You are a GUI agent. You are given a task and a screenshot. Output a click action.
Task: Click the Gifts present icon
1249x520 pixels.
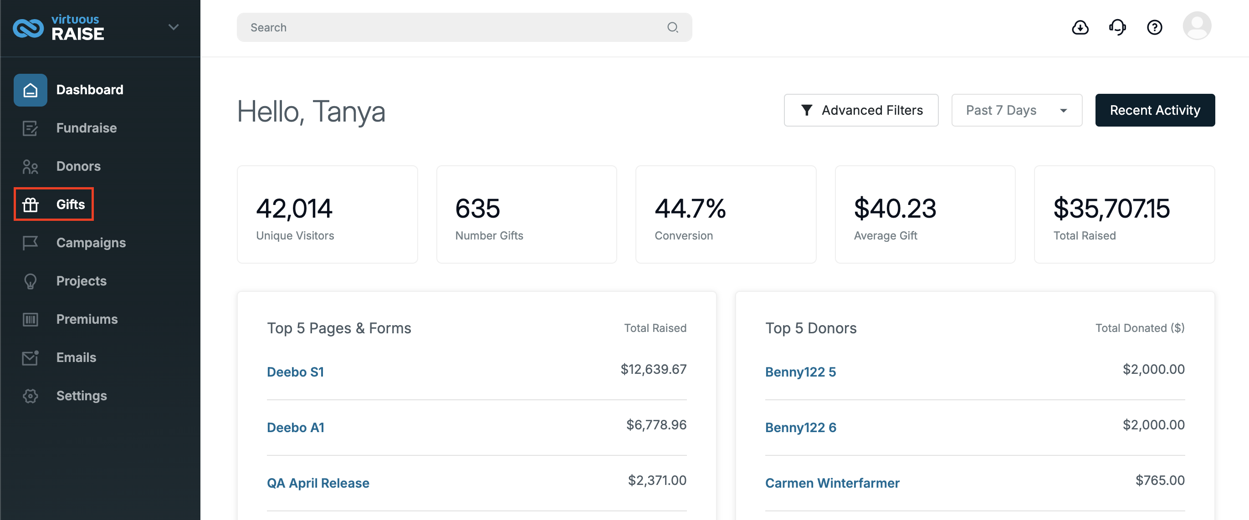pos(30,204)
